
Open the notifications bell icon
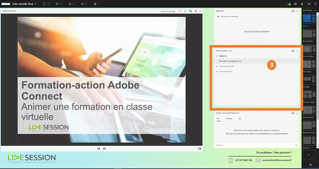point(302,4)
